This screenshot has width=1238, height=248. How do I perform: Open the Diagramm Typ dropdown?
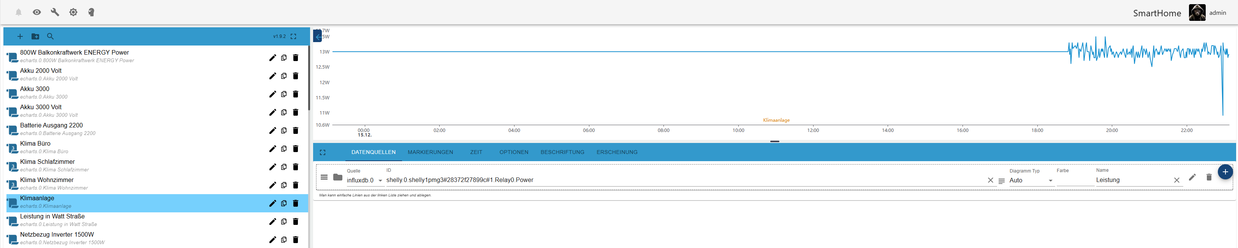click(x=1031, y=181)
